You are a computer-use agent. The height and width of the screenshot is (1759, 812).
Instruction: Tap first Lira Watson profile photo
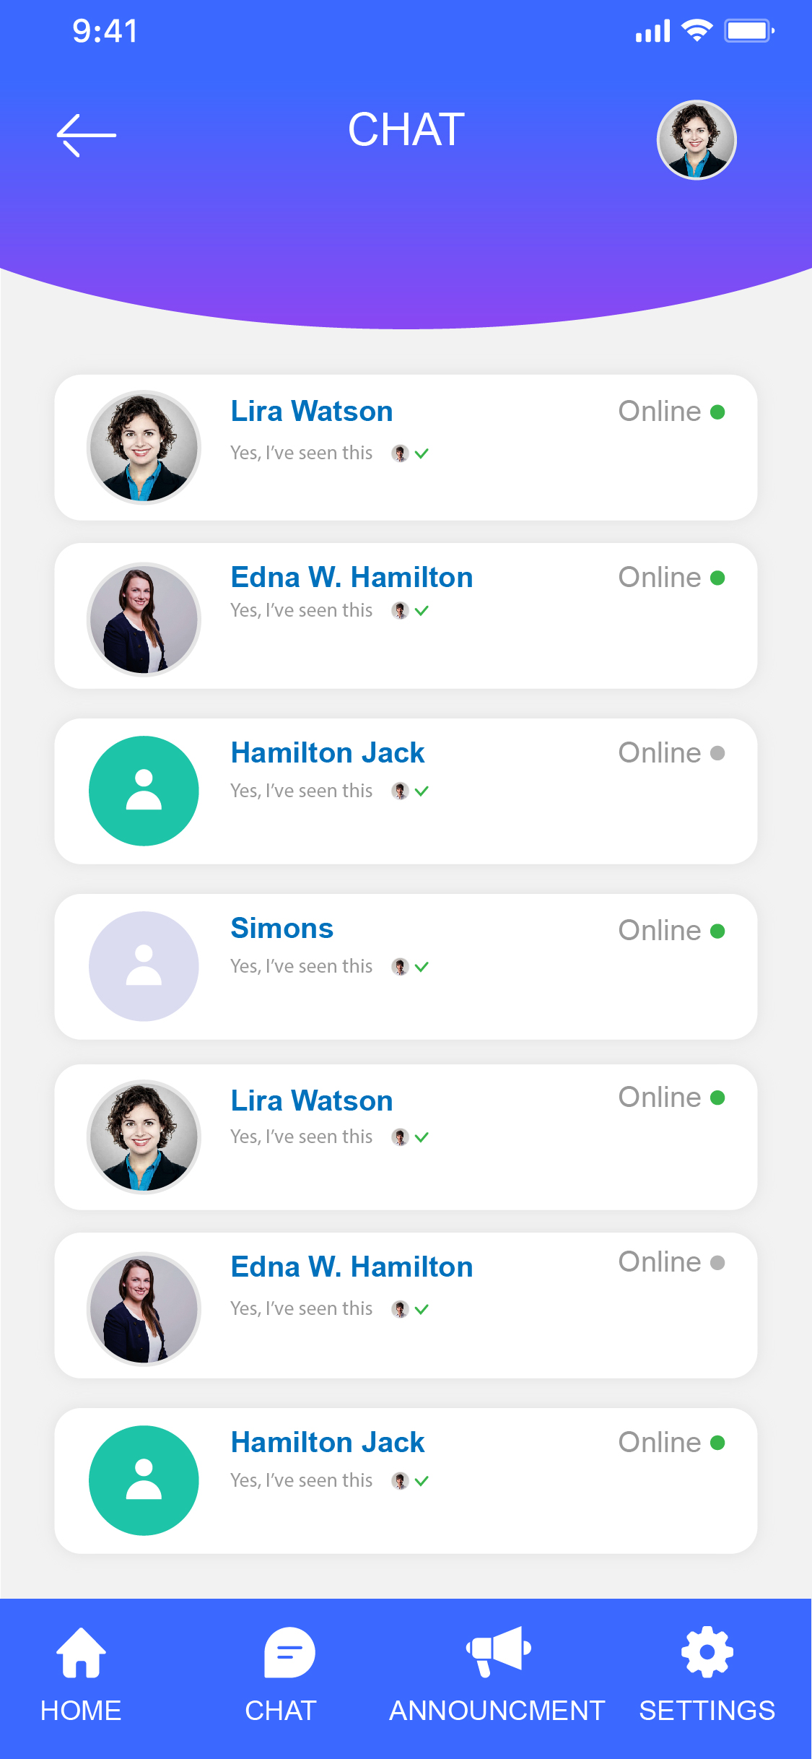tap(144, 447)
